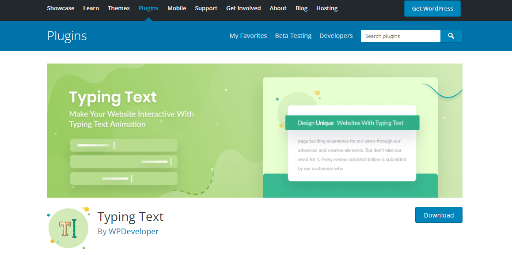The height and width of the screenshot is (255, 512).
Task: Open the Showcase menu item
Action: [61, 8]
